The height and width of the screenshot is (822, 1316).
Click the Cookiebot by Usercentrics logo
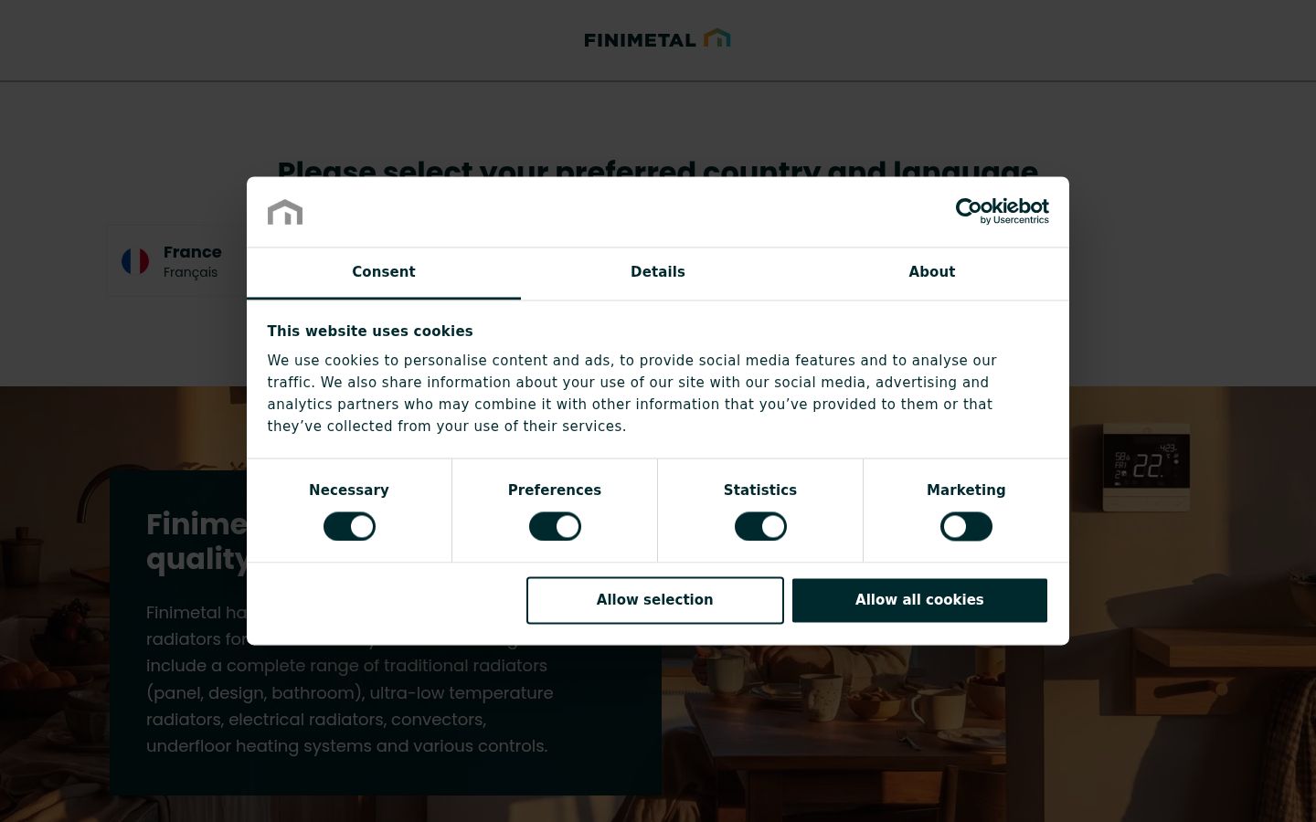coord(1002,211)
